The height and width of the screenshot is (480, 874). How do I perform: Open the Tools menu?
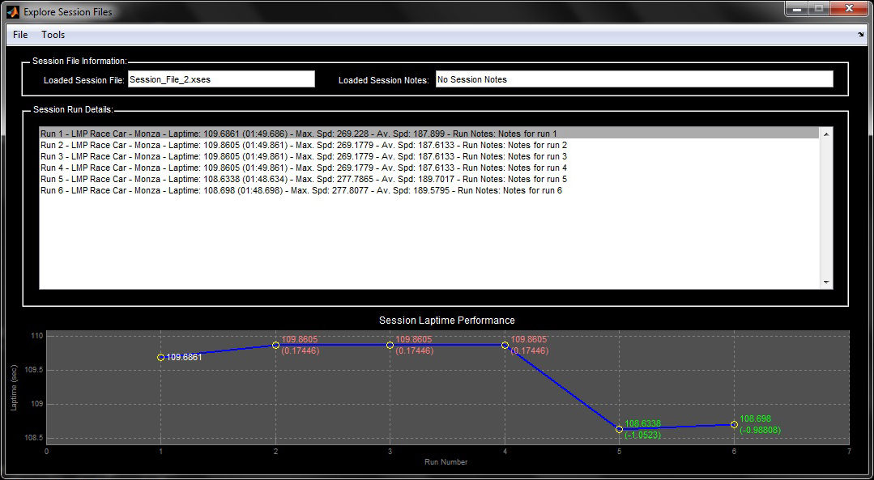coord(53,35)
